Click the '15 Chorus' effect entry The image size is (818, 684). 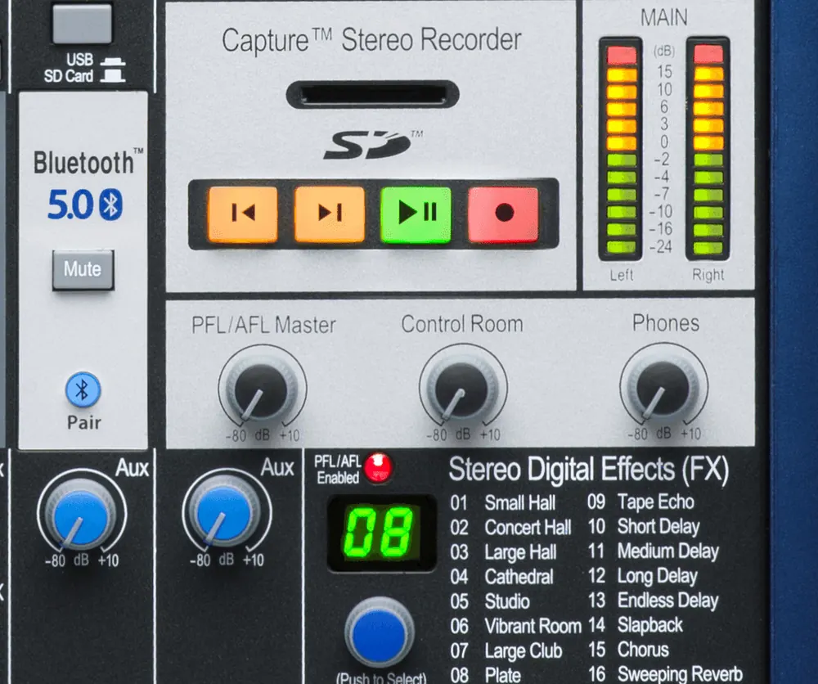[x=628, y=650]
